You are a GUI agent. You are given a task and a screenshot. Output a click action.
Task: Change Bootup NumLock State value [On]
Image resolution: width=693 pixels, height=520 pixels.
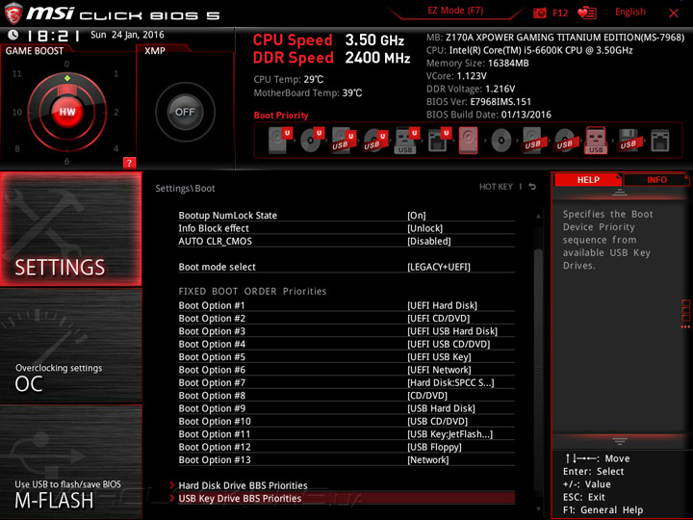(417, 216)
